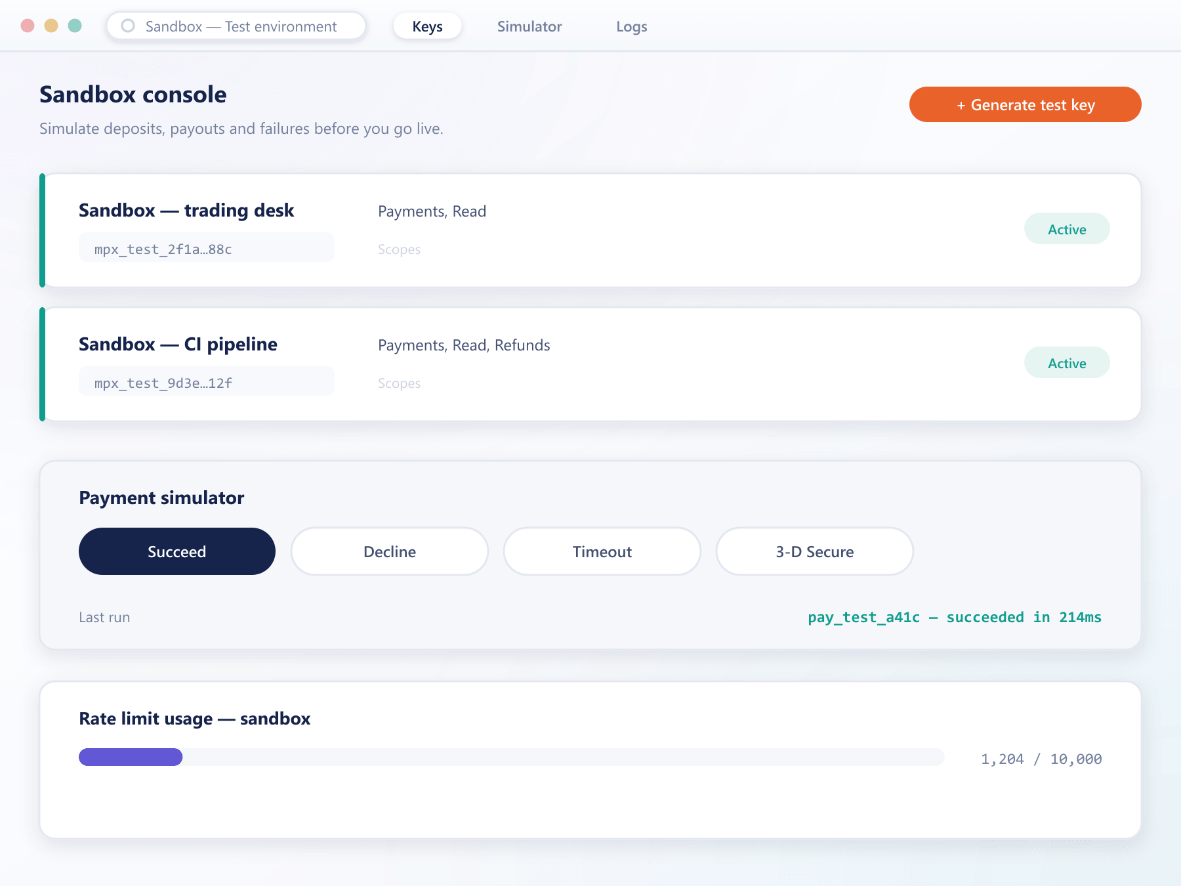This screenshot has height=886, width=1181.
Task: Click the Sandbox — Test environment selector
Action: click(236, 26)
